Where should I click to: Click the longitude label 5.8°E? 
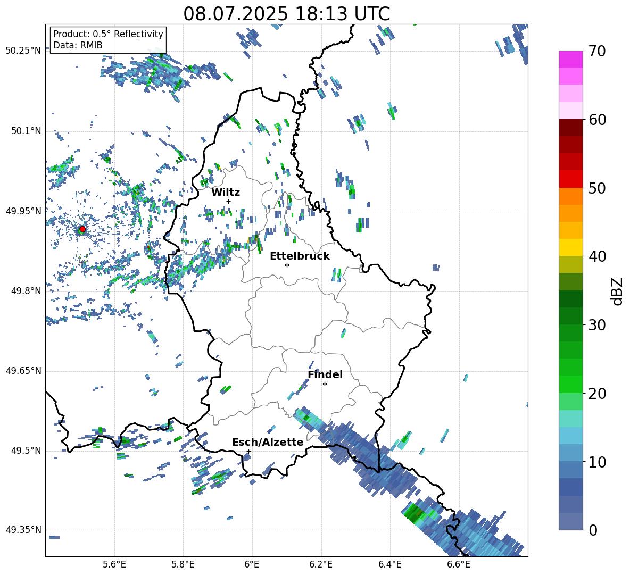183,564
